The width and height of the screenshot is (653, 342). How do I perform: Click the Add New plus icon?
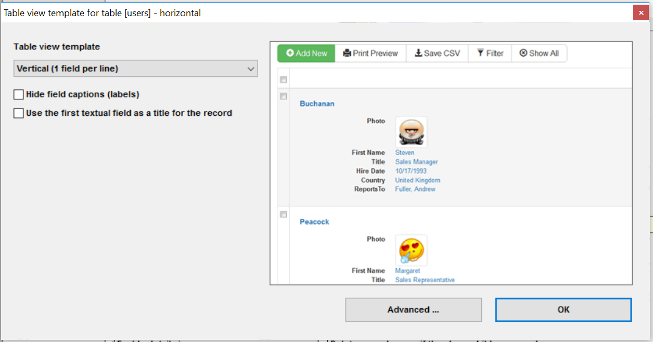click(x=290, y=53)
